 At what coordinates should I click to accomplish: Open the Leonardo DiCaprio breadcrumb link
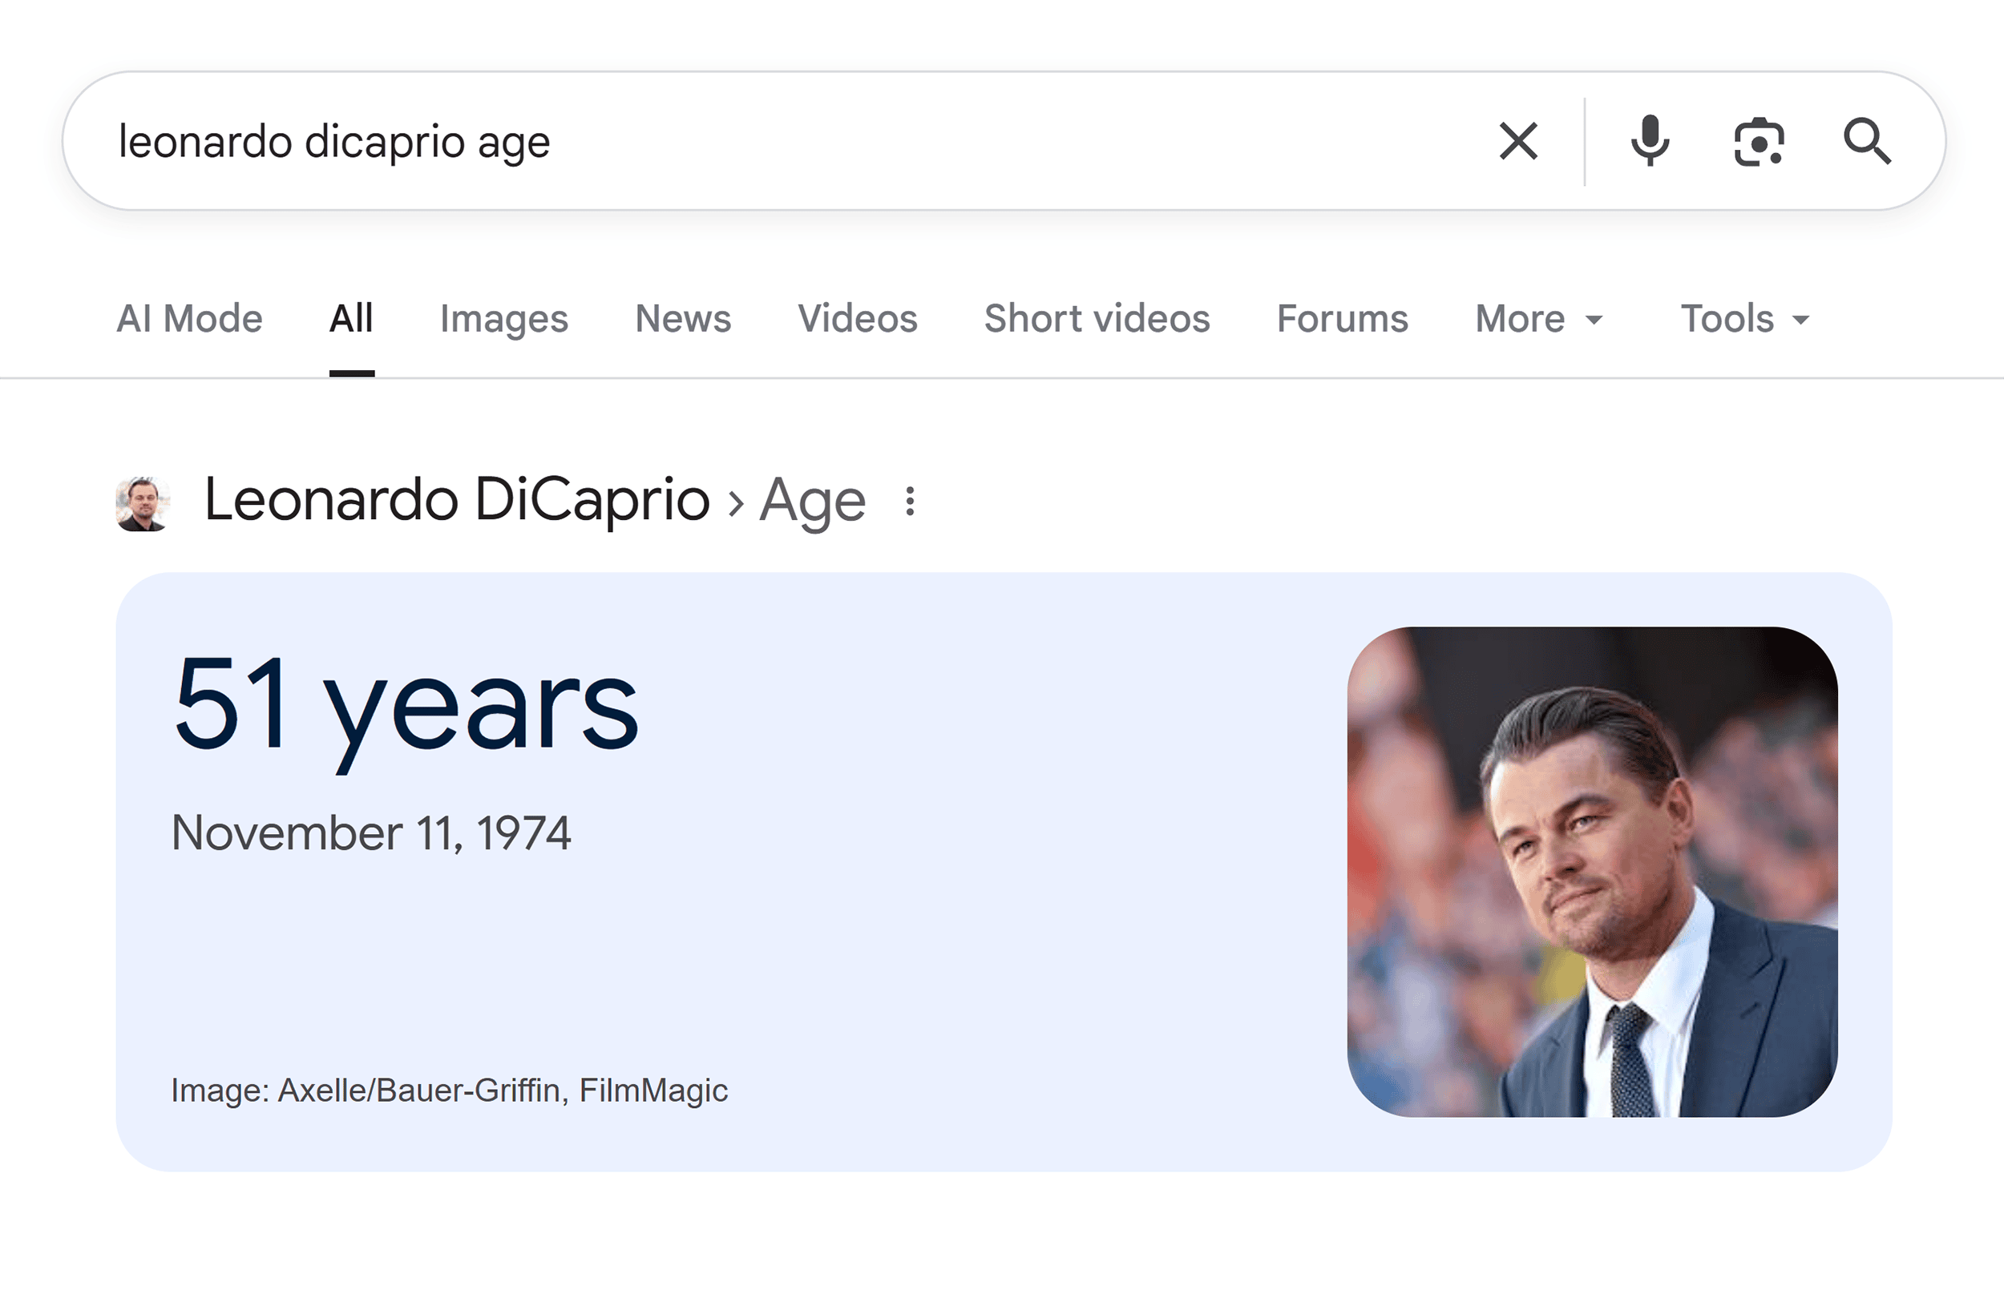455,498
